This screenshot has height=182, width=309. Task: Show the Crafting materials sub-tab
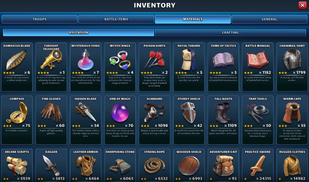click(x=230, y=33)
